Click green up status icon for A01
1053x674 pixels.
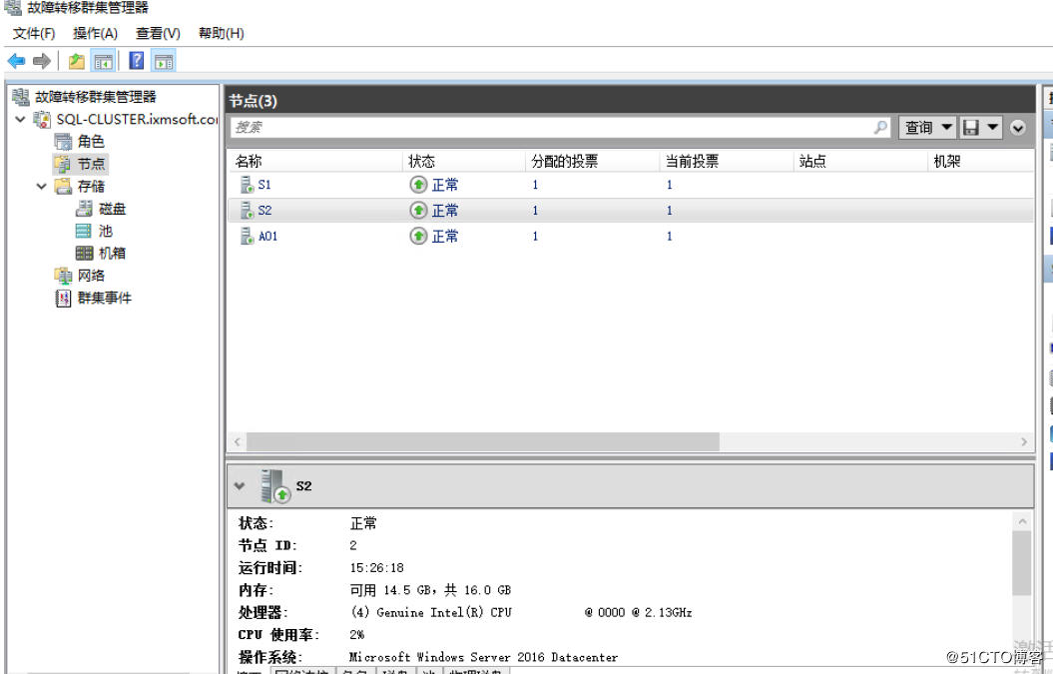click(418, 236)
